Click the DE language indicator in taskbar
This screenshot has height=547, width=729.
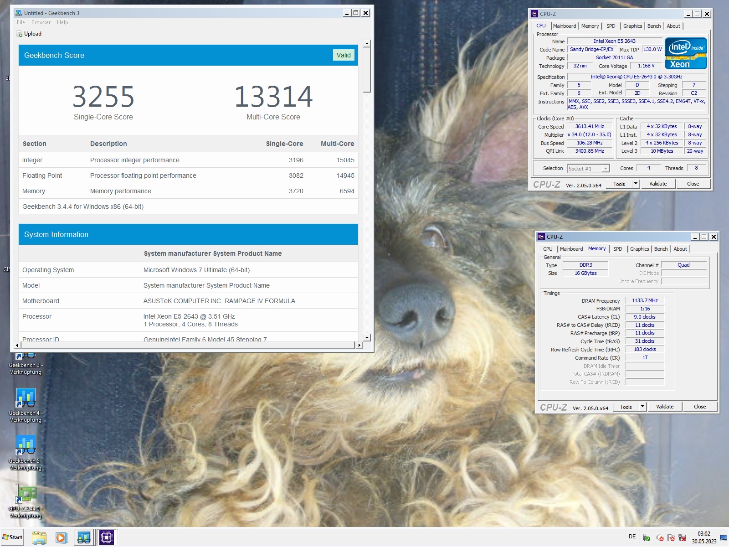click(x=632, y=537)
